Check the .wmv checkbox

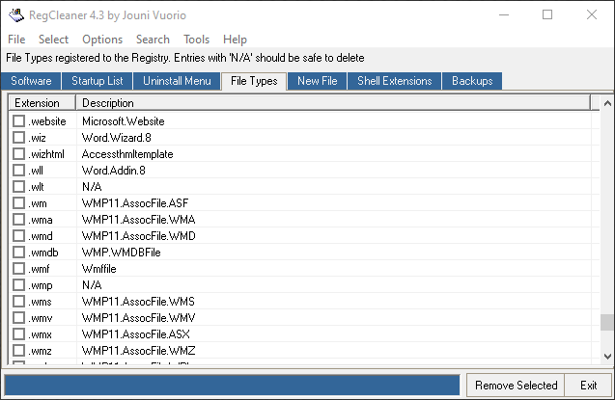click(x=19, y=318)
